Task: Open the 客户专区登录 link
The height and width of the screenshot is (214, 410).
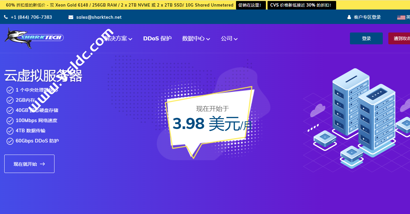Action: [x=367, y=17]
